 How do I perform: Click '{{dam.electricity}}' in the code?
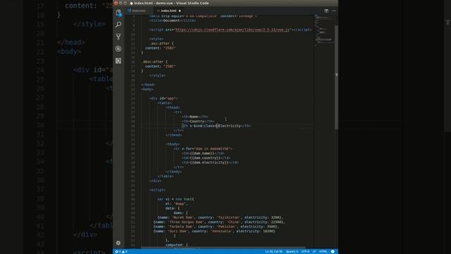pyautogui.click(x=209, y=162)
